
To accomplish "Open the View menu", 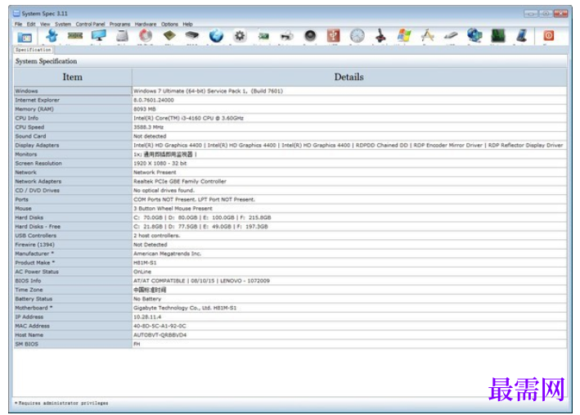I will point(45,24).
